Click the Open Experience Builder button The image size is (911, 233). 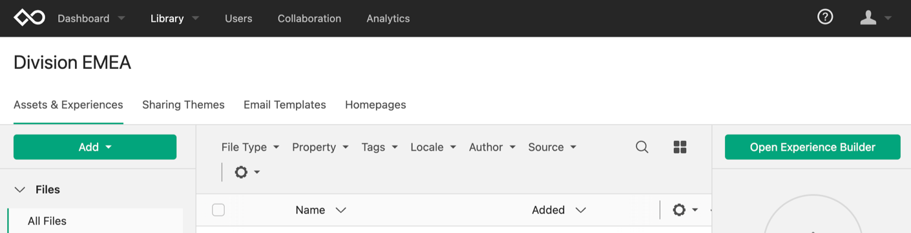812,147
